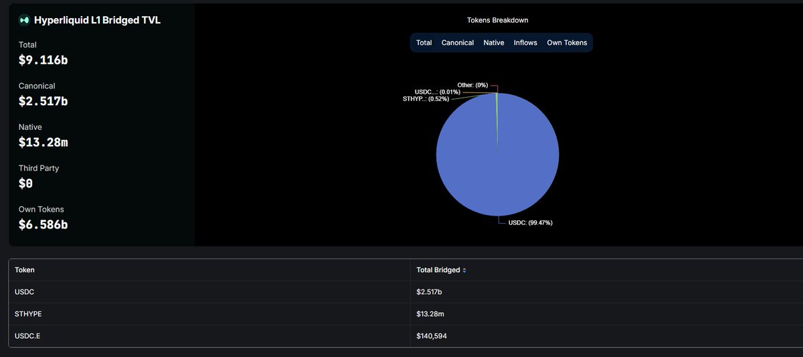The image size is (803, 357).
Task: Click the Hyperliquid logo icon
Action: pyautogui.click(x=24, y=20)
